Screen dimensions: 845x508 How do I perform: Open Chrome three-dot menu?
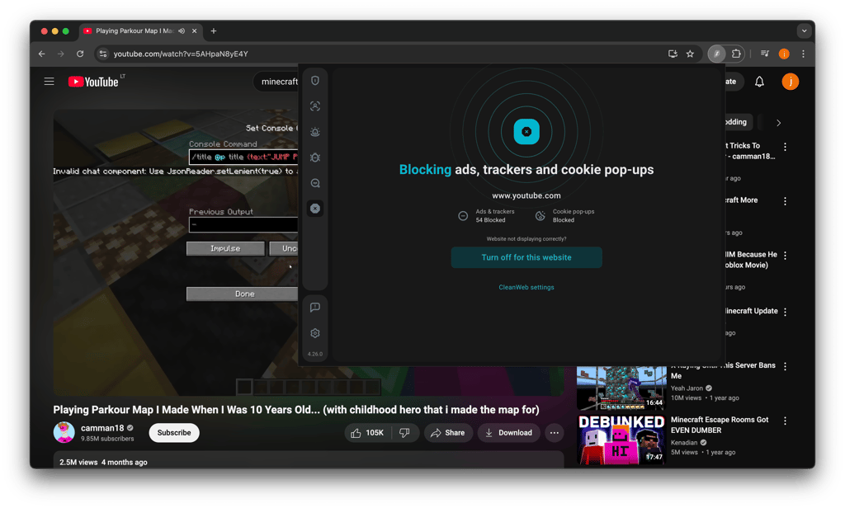pyautogui.click(x=804, y=54)
